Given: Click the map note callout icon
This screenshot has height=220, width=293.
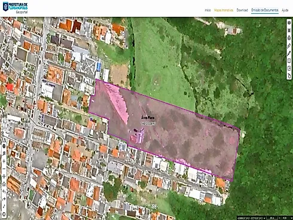Looking at the screenshot, I should click(289, 61).
